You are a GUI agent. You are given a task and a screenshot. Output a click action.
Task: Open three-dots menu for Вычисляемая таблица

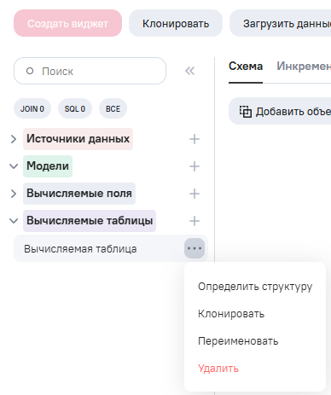(195, 248)
